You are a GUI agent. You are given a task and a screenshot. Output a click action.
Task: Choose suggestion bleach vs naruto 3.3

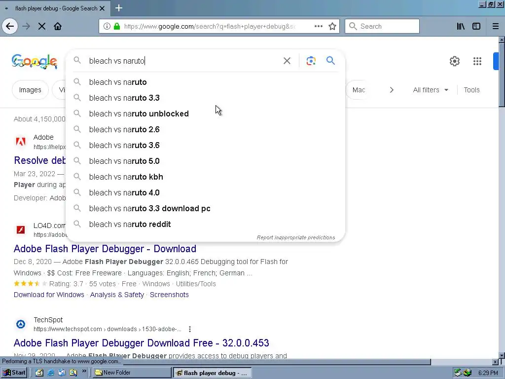coord(205,98)
